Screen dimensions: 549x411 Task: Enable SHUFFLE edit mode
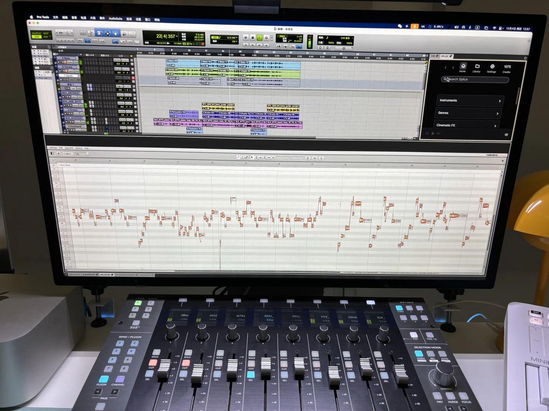click(x=36, y=33)
